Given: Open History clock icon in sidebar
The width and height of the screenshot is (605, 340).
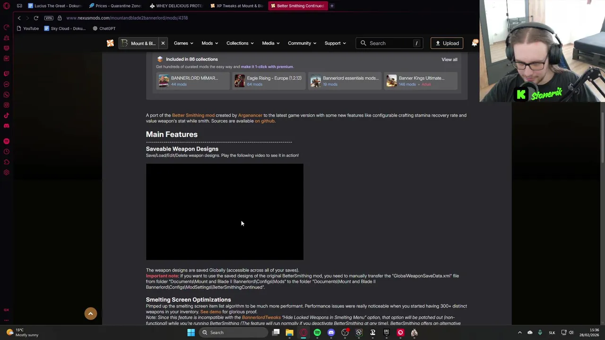Looking at the screenshot, I should 6,152.
